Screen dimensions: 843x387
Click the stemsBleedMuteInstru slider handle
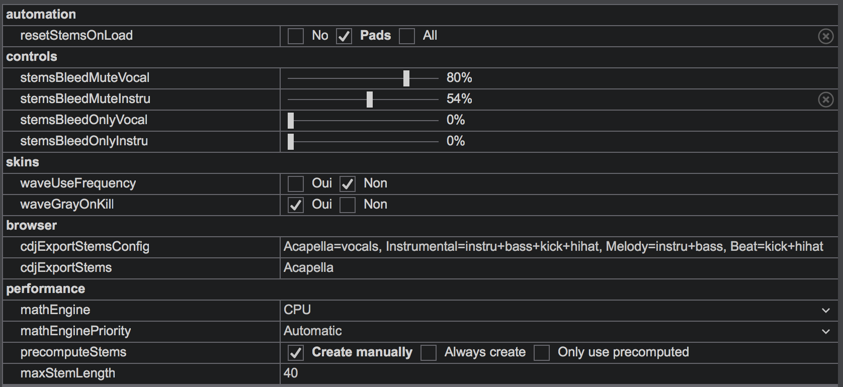[370, 100]
